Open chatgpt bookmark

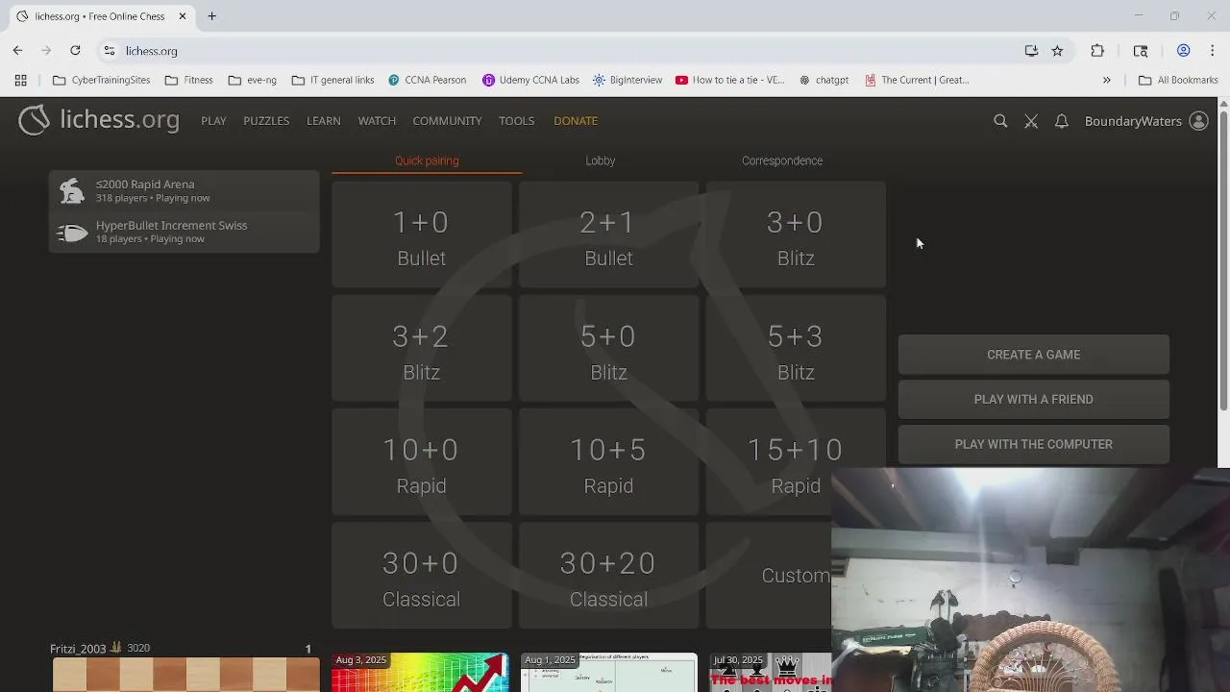pos(824,80)
